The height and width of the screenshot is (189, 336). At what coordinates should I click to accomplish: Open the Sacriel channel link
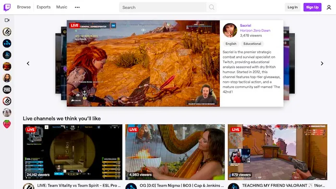(x=246, y=25)
